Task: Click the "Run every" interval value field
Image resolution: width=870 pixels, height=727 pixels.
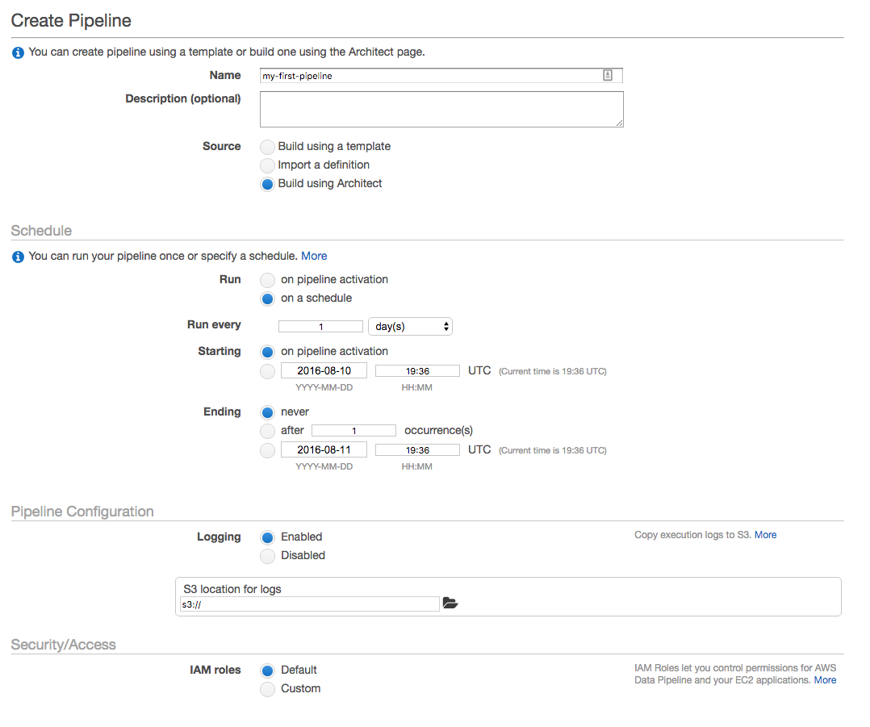Action: click(320, 326)
